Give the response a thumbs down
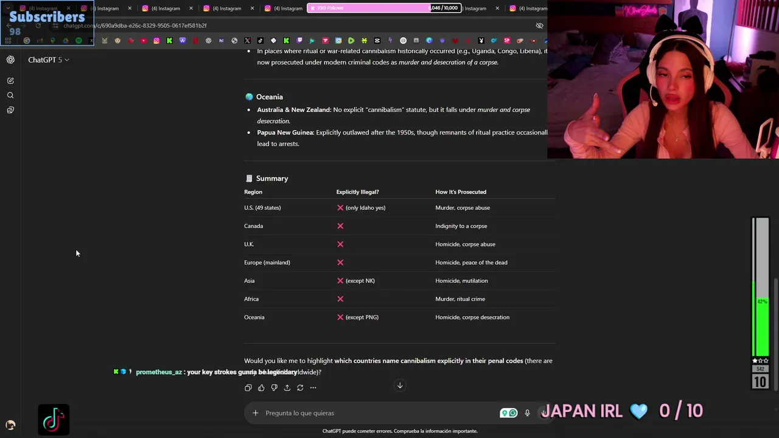The height and width of the screenshot is (438, 779). tap(274, 388)
